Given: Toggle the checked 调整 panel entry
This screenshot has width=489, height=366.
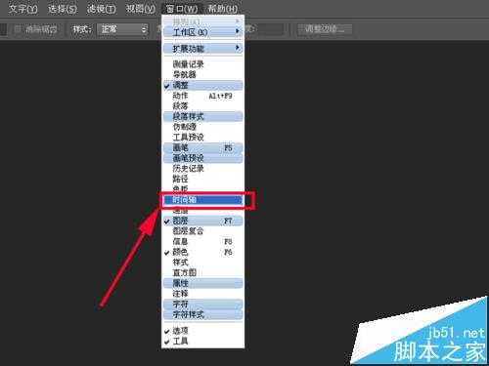Looking at the screenshot, I should 202,85.
